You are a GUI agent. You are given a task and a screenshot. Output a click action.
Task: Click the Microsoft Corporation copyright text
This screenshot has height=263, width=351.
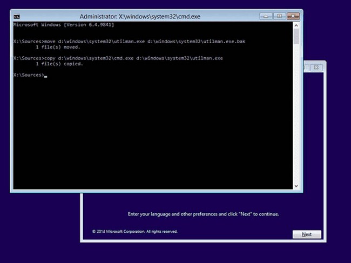point(134,232)
